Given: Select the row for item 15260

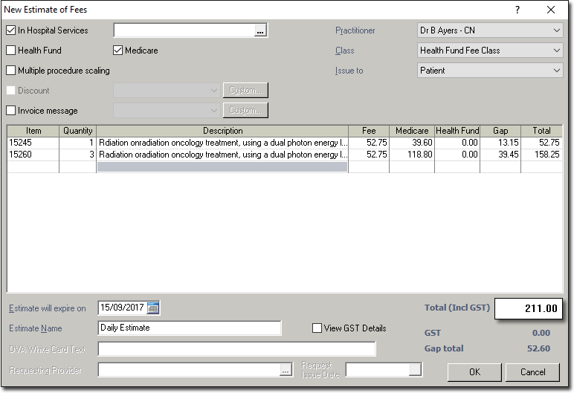Looking at the screenshot, I should point(33,155).
